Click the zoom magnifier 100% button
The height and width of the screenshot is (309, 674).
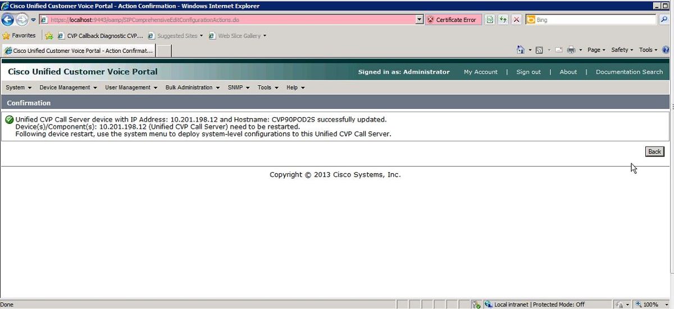click(647, 305)
